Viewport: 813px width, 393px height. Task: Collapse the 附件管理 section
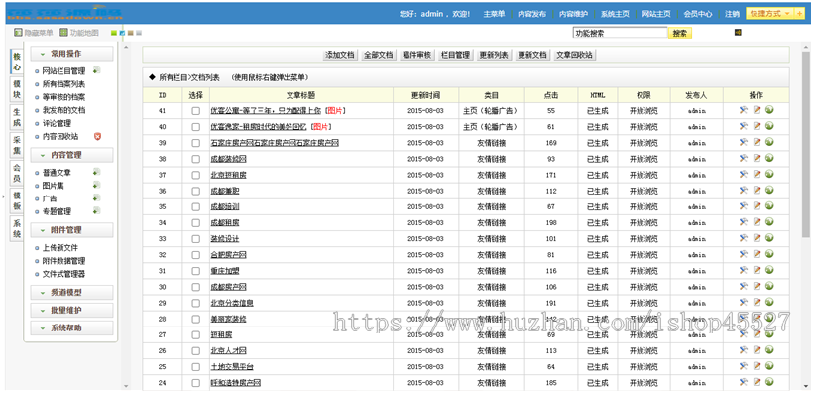point(71,230)
